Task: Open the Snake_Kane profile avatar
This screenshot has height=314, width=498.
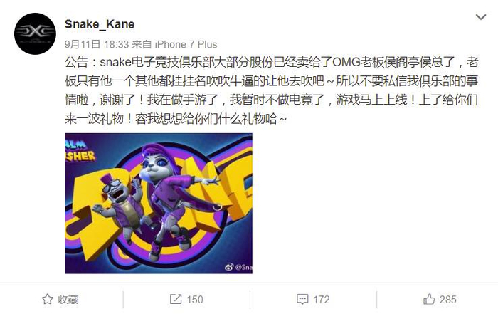Action: pos(35,33)
